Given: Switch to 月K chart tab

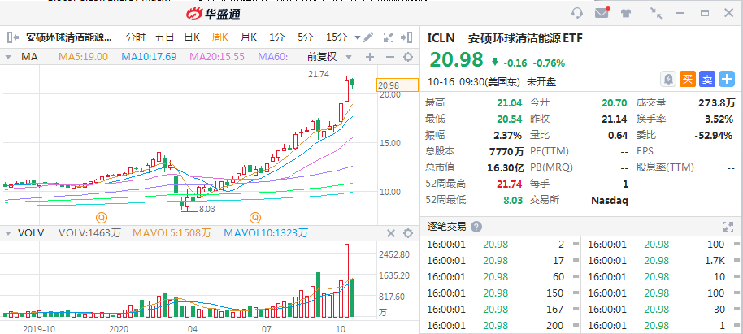Looking at the screenshot, I should pyautogui.click(x=248, y=37).
